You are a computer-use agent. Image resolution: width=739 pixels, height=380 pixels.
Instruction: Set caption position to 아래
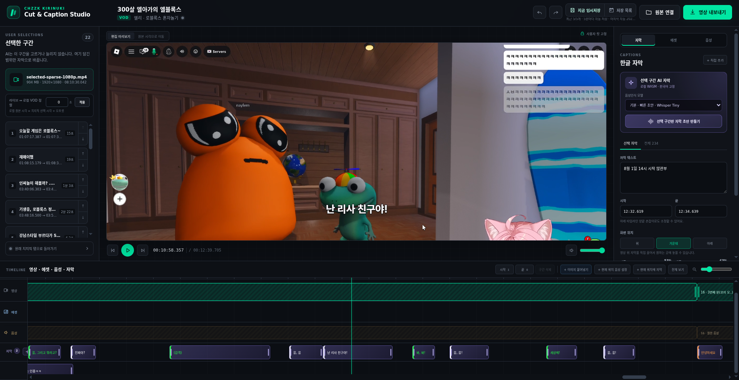(710, 243)
